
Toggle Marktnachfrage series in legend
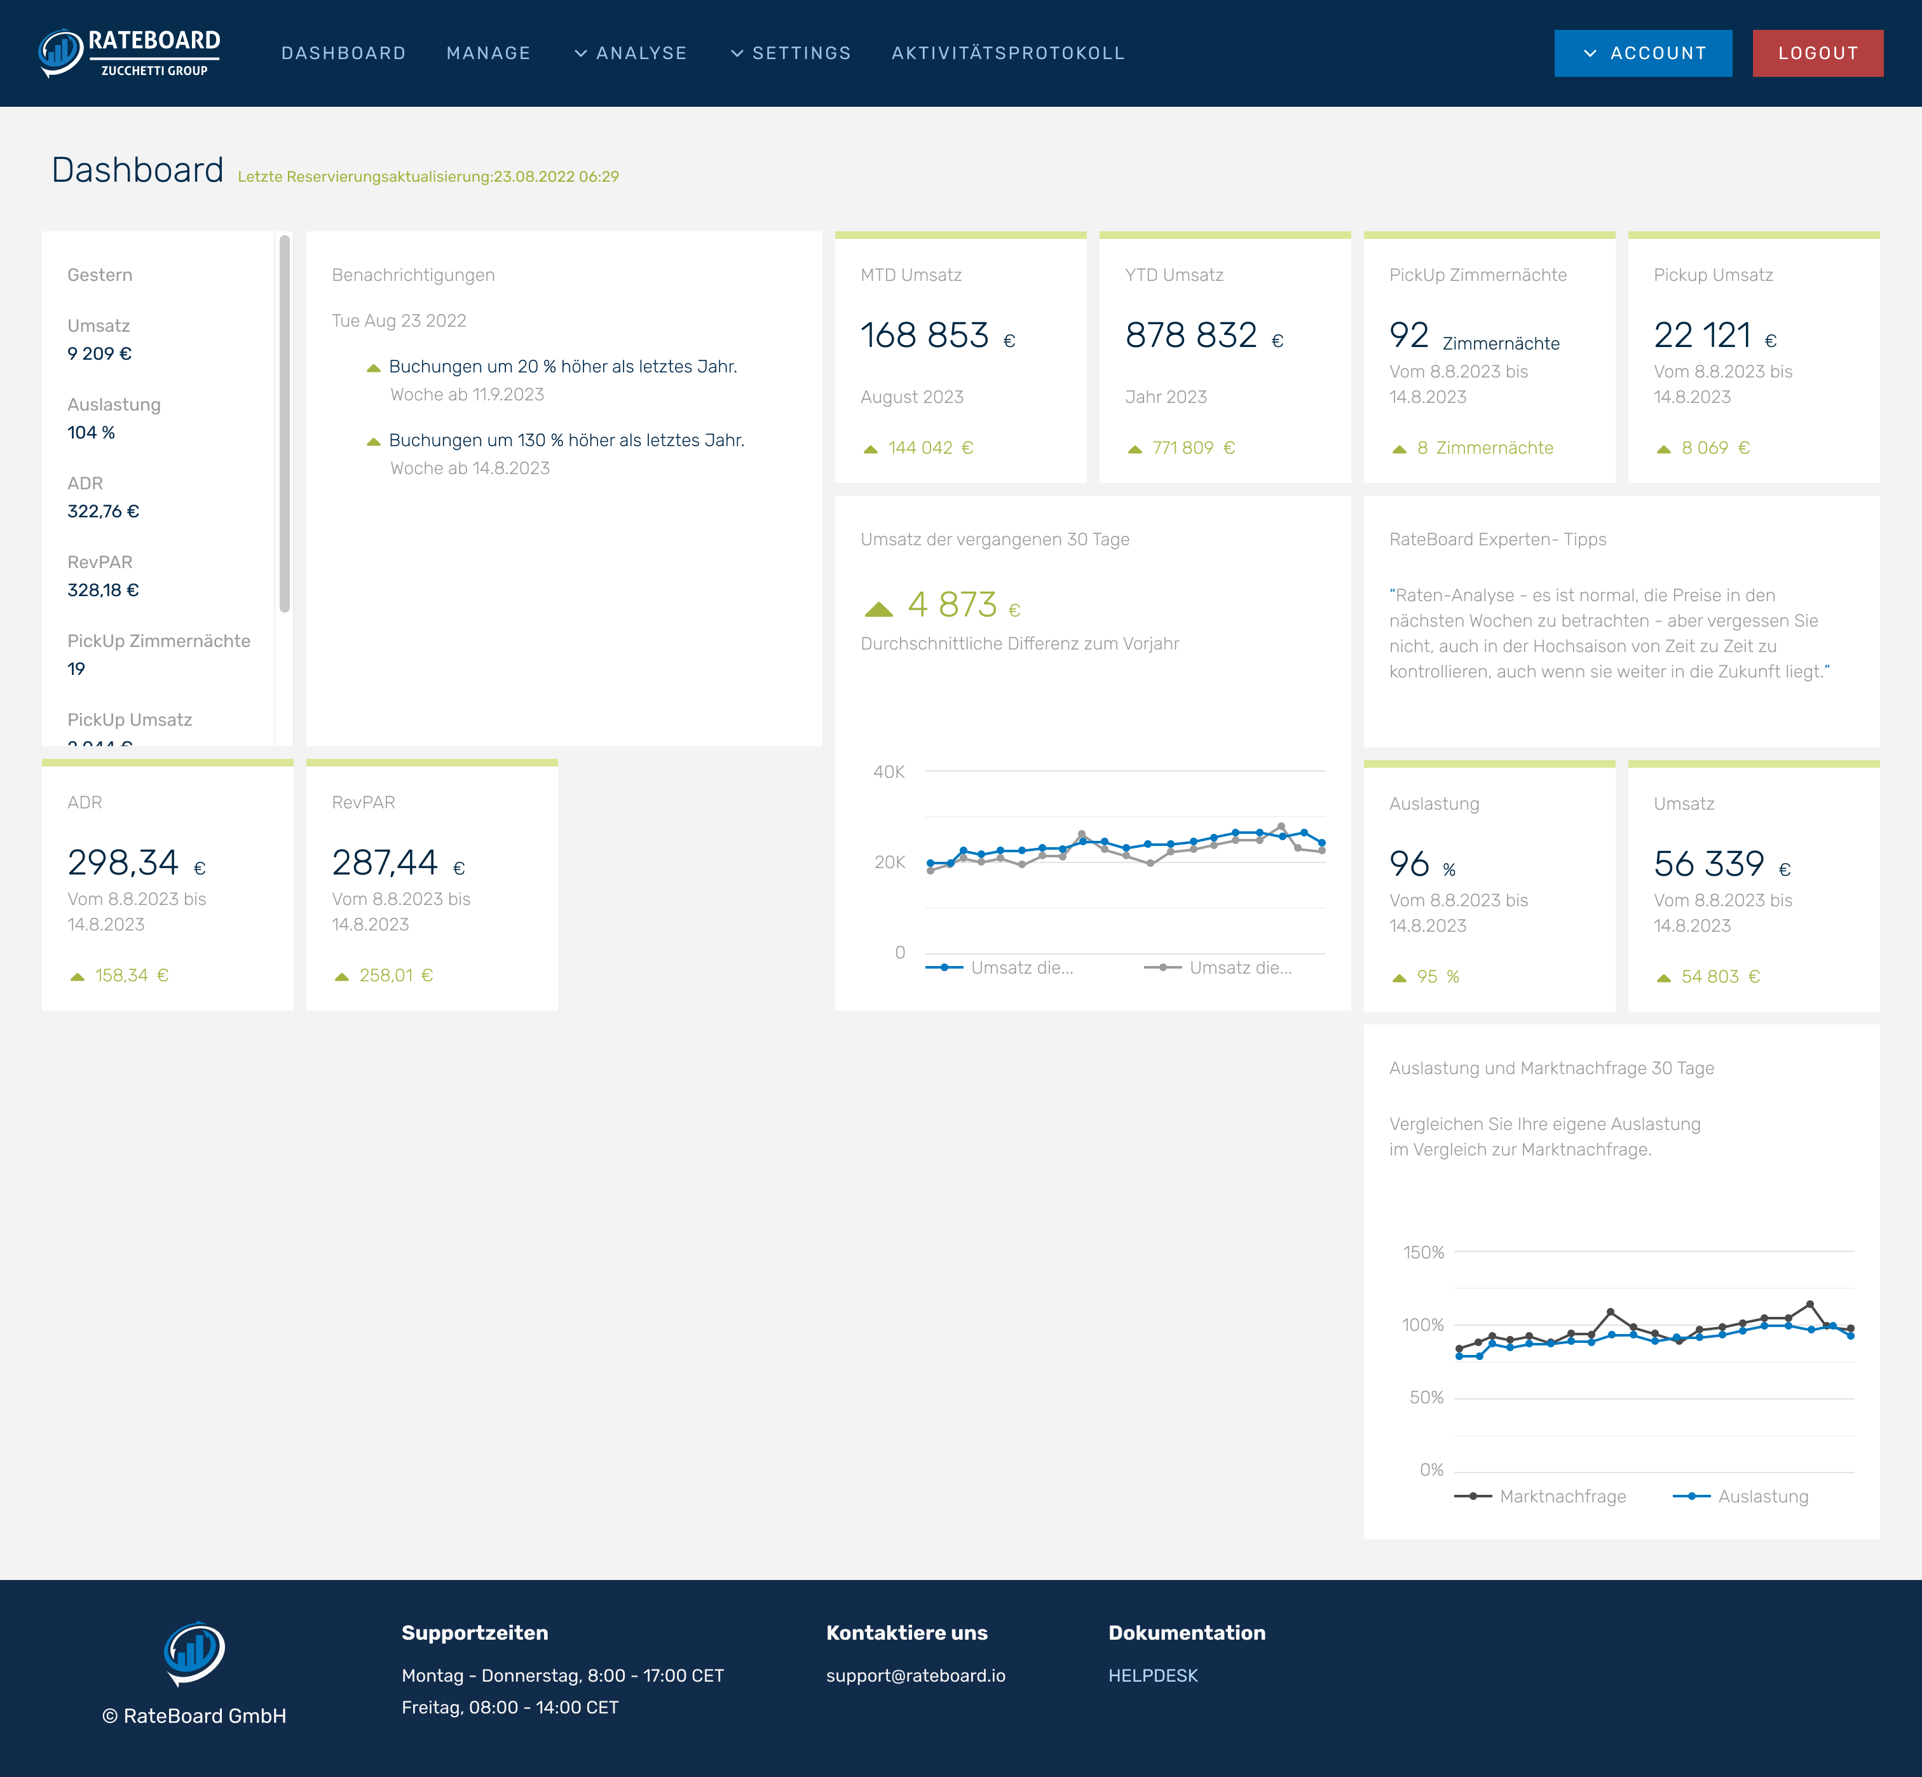click(x=1539, y=1496)
